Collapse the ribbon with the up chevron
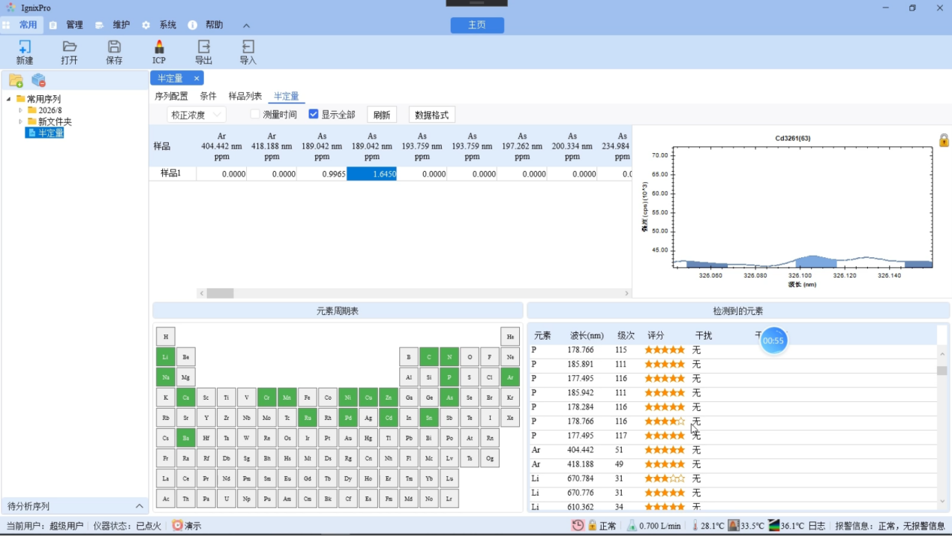 click(246, 25)
